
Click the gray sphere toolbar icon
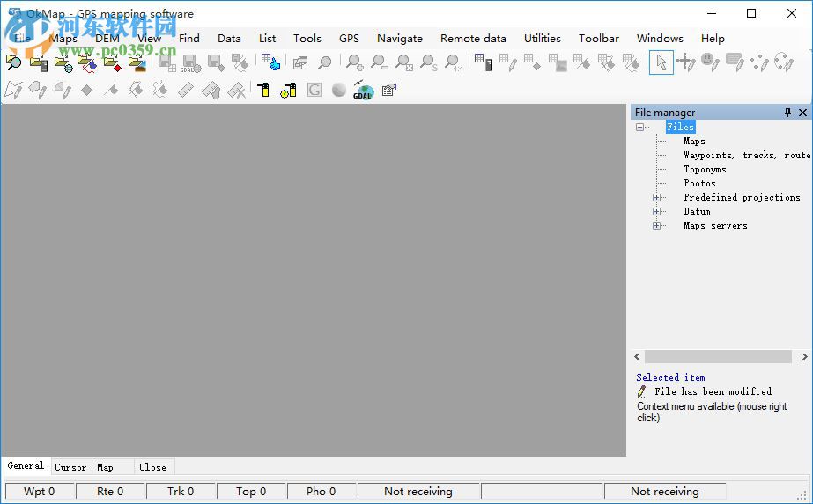click(x=338, y=90)
